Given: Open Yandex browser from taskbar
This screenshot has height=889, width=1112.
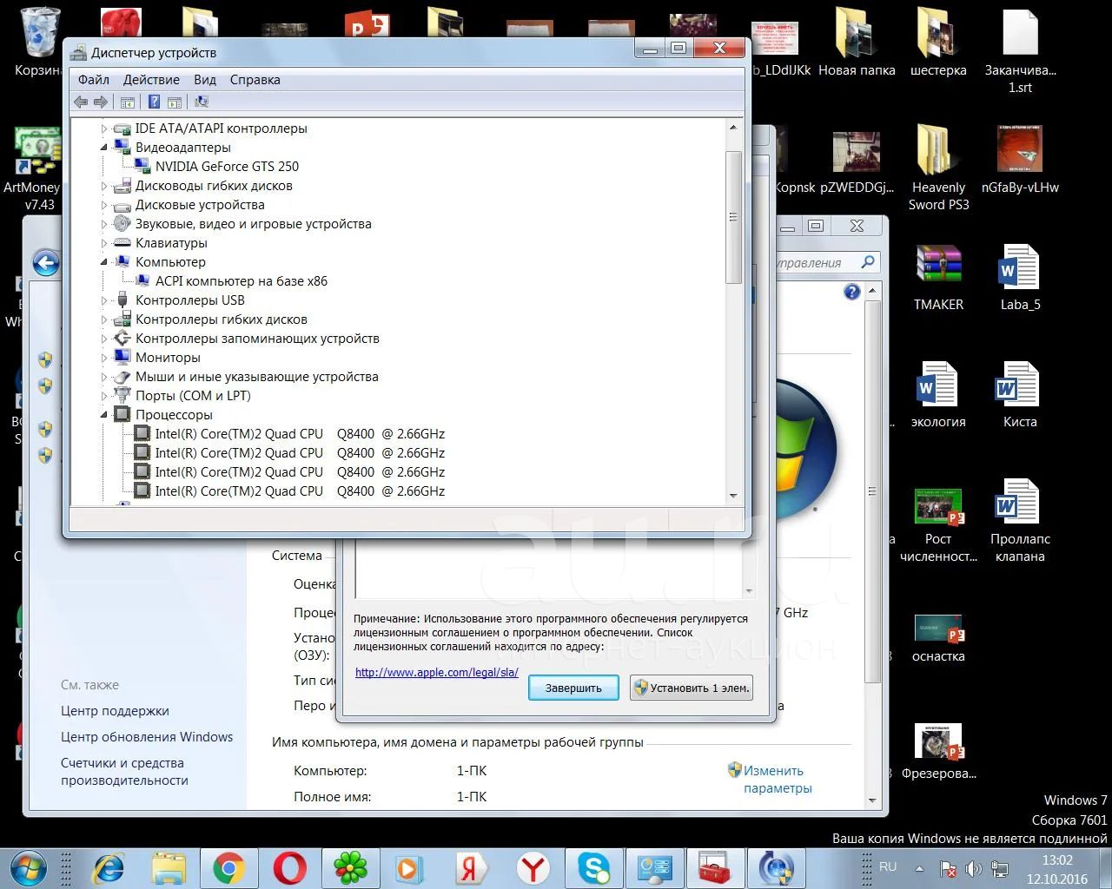Looking at the screenshot, I should [x=533, y=868].
